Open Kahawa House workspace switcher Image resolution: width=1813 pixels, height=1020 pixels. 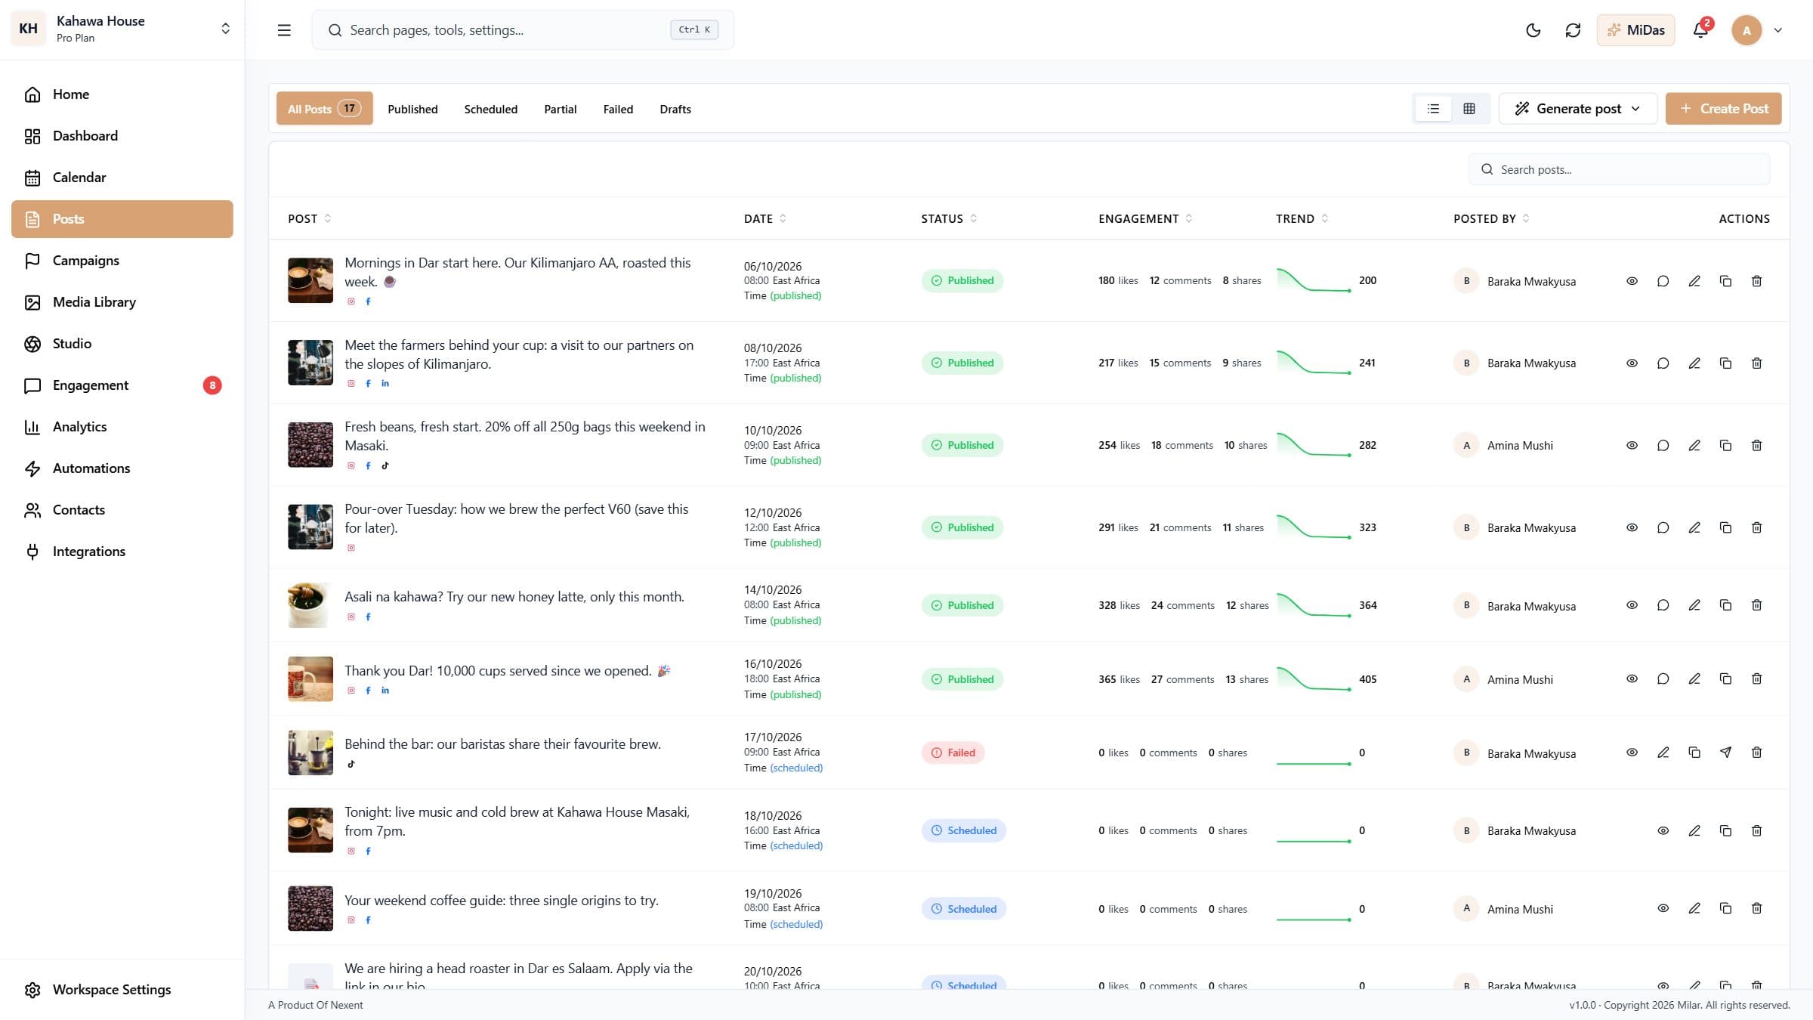[x=122, y=29]
